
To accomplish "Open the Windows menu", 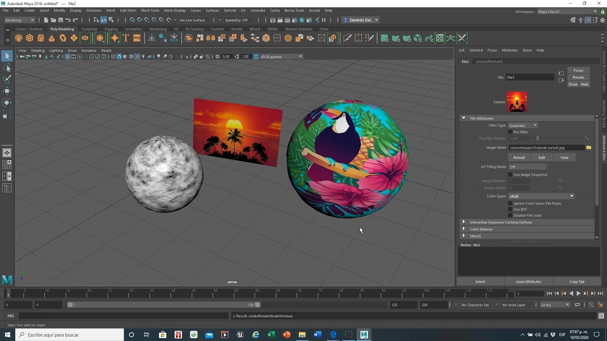I will tap(94, 10).
